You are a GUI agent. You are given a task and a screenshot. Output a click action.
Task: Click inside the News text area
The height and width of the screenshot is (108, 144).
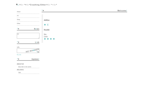(x=28, y=36)
